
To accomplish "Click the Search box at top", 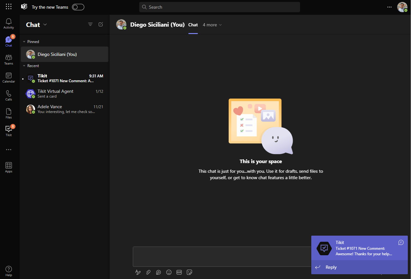I will click(x=220, y=7).
